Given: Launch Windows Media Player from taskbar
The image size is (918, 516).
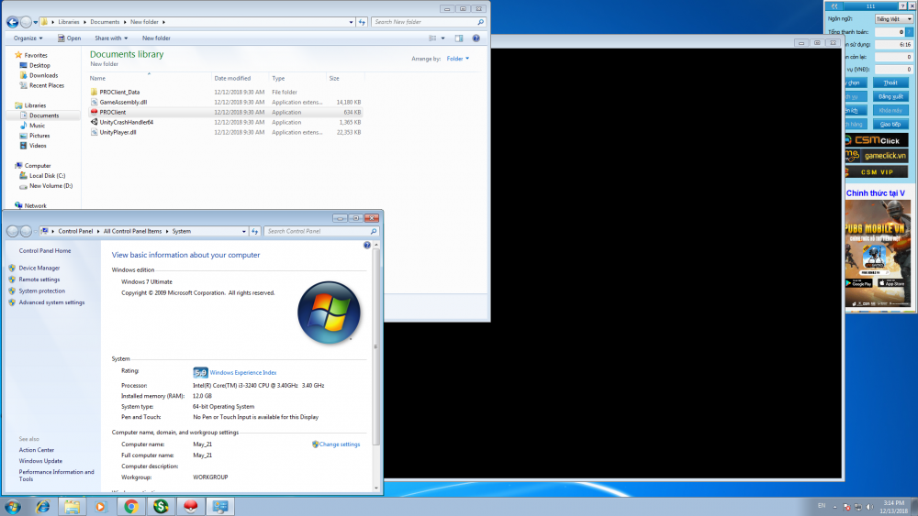Looking at the screenshot, I should [101, 506].
